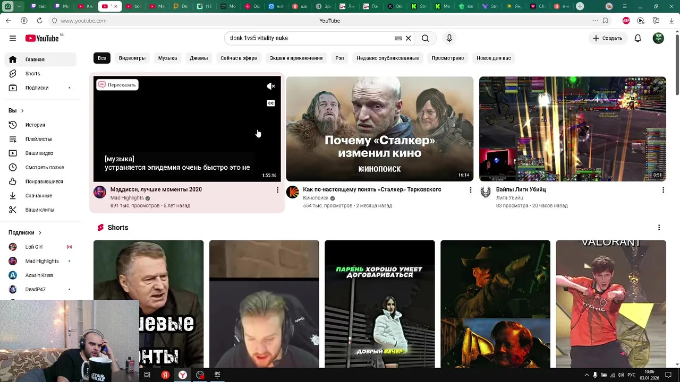The width and height of the screenshot is (680, 382).
Task: Toggle subtitles CC on the preview
Action: coord(271,103)
